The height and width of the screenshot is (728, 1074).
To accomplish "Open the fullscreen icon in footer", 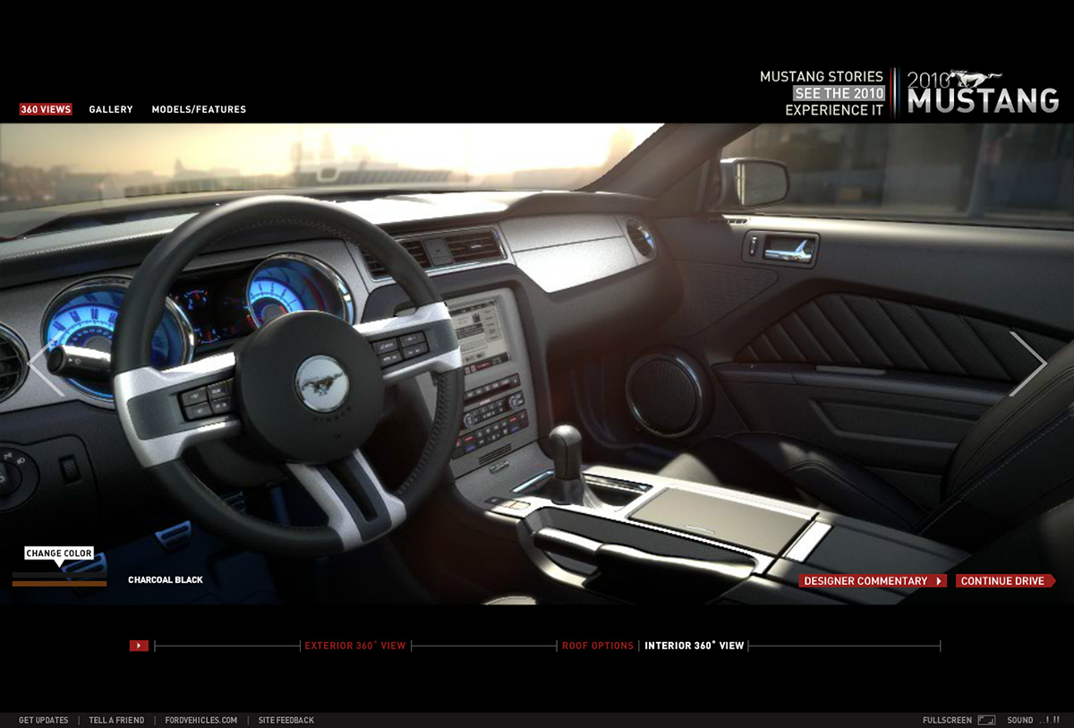I will tap(986, 720).
